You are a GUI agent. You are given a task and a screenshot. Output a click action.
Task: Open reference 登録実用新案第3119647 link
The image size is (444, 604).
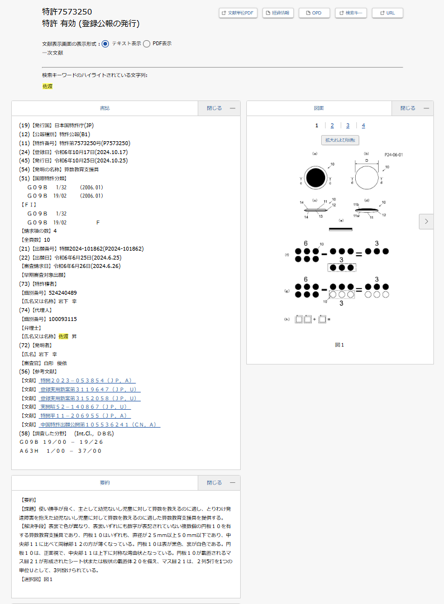tap(90, 389)
